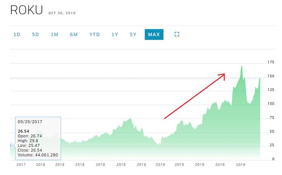Switch chart to 6M range
The image size is (282, 175).
pyautogui.click(x=74, y=34)
